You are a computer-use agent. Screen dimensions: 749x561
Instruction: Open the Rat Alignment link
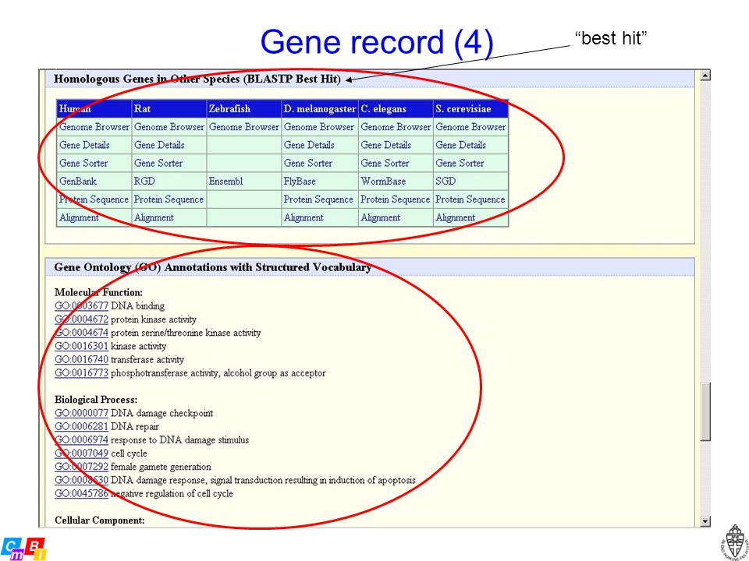(154, 217)
